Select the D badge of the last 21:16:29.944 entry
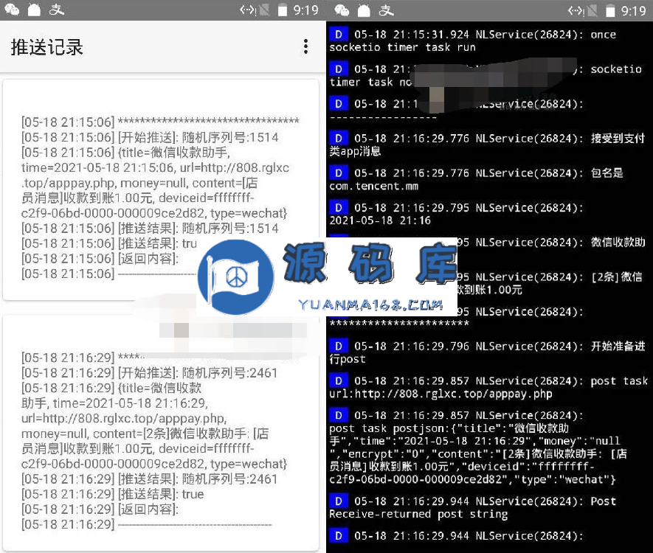The width and height of the screenshot is (653, 553). (339, 535)
